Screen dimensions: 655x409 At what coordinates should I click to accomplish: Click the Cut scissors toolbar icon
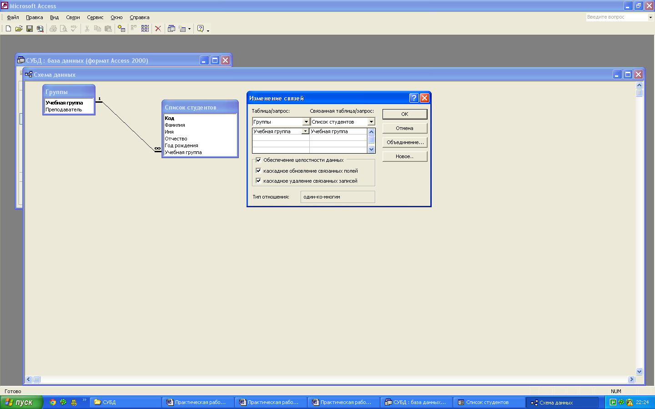pos(87,29)
